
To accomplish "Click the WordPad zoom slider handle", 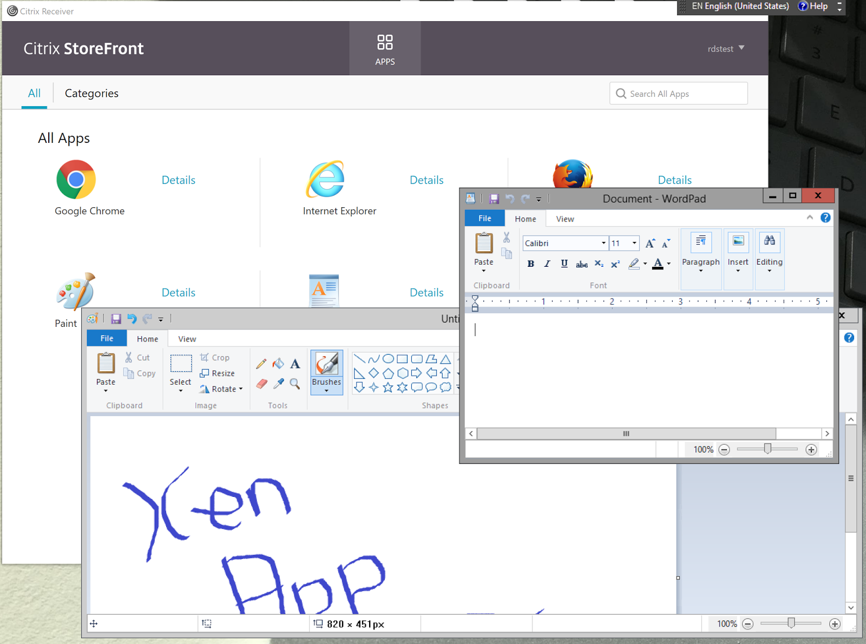I will 767,449.
